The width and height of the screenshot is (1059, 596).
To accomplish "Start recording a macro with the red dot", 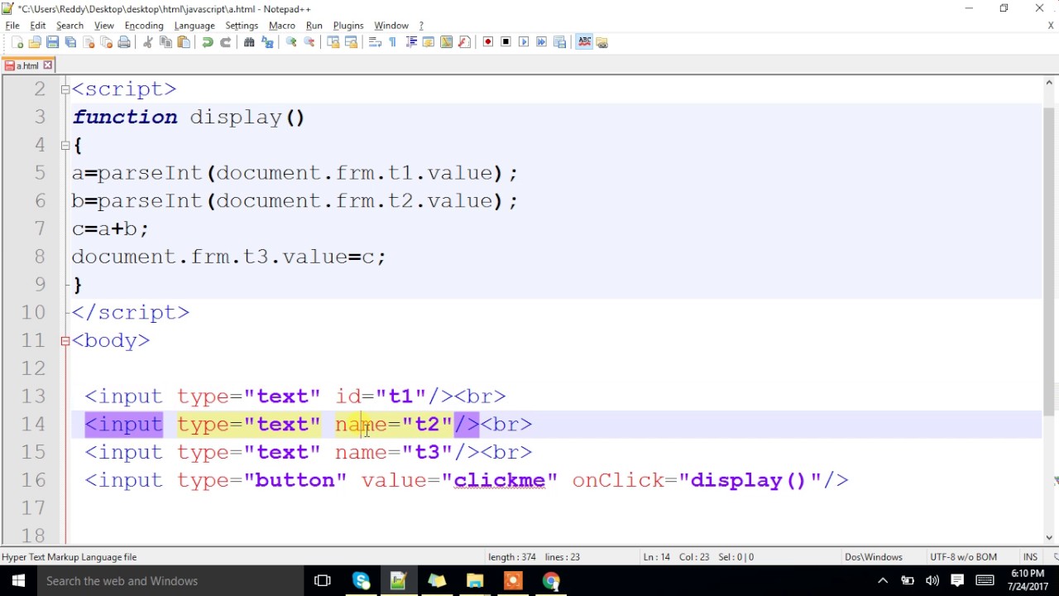I will tap(488, 42).
